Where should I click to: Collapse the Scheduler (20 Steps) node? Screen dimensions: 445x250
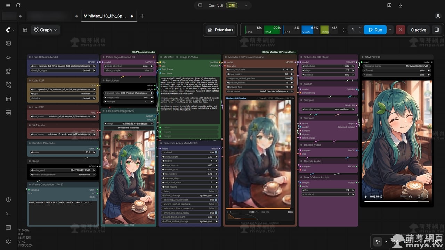tap(301, 57)
